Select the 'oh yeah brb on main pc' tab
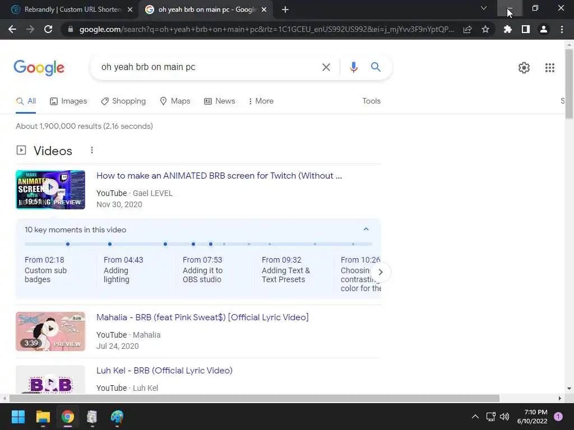Viewport: 574px width, 430px height. (206, 10)
